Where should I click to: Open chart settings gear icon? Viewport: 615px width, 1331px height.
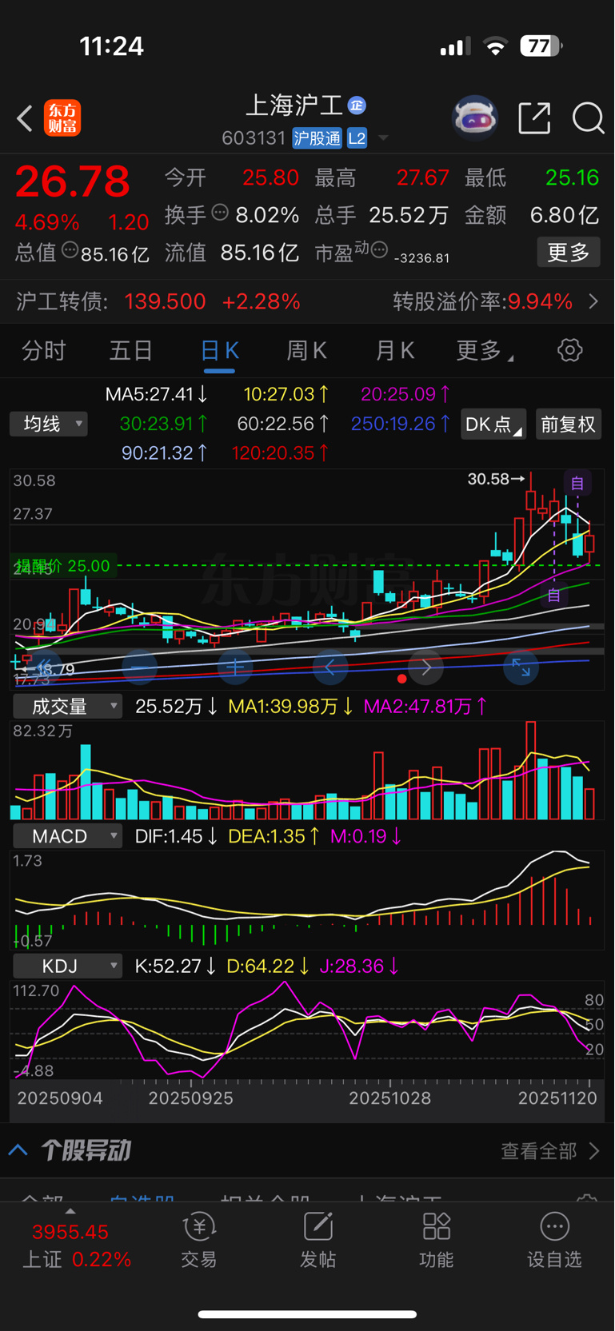coord(570,350)
